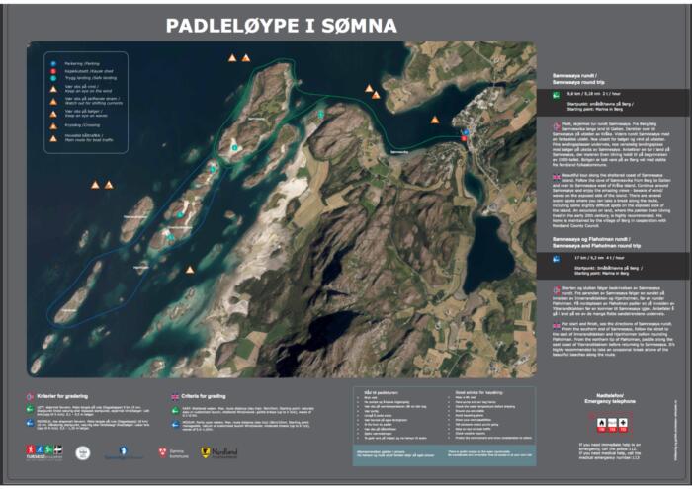Click the blue Medium icon under 'Criteria for grading'
Image resolution: width=692 pixels, height=489 pixels.
pos(175,425)
